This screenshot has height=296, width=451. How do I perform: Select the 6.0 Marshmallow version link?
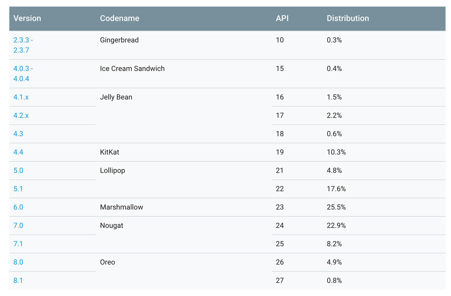(18, 207)
